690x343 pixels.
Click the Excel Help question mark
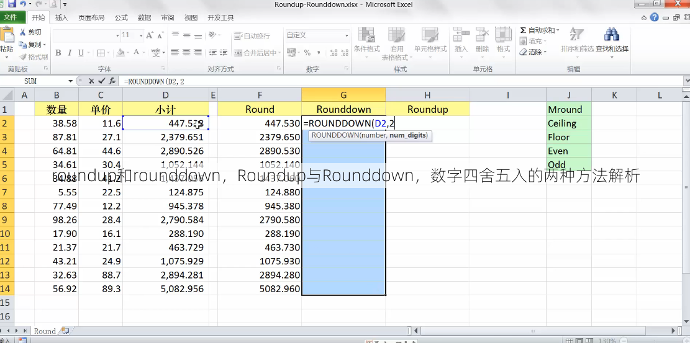click(655, 17)
